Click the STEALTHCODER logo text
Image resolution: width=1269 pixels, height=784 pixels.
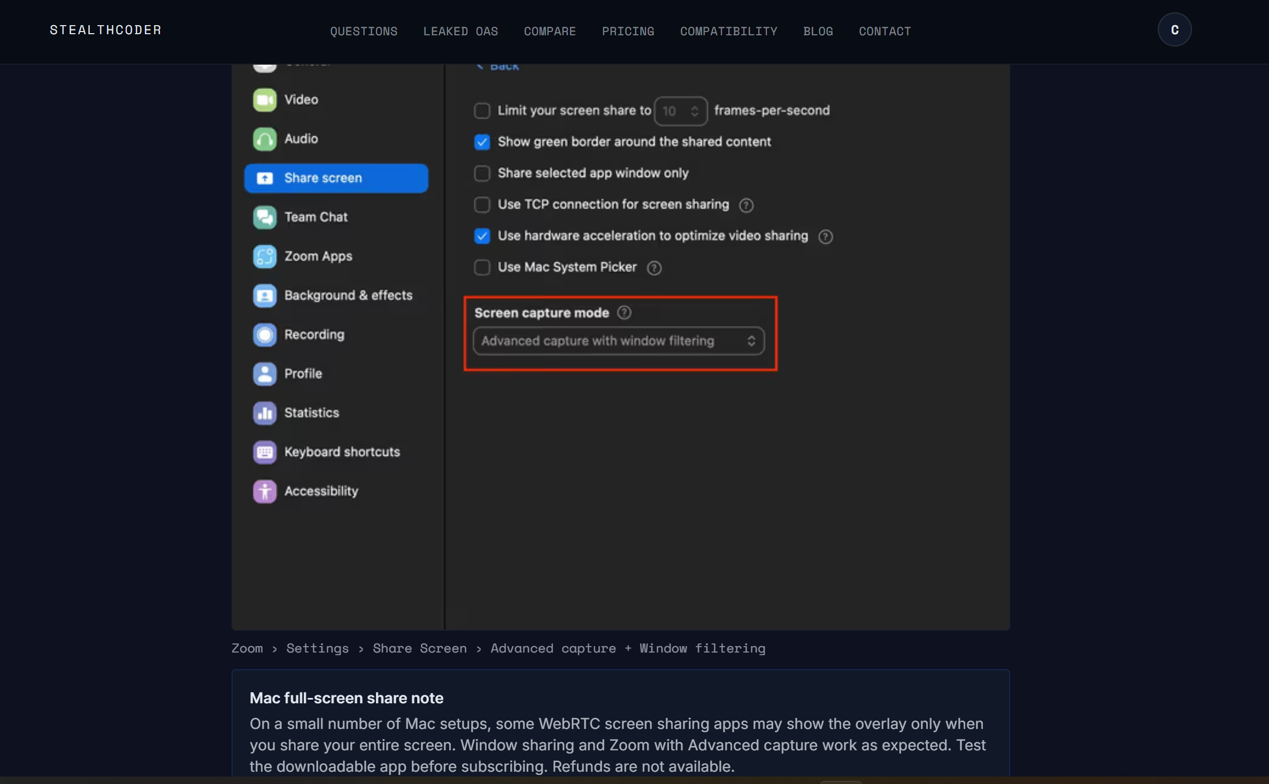[105, 30]
